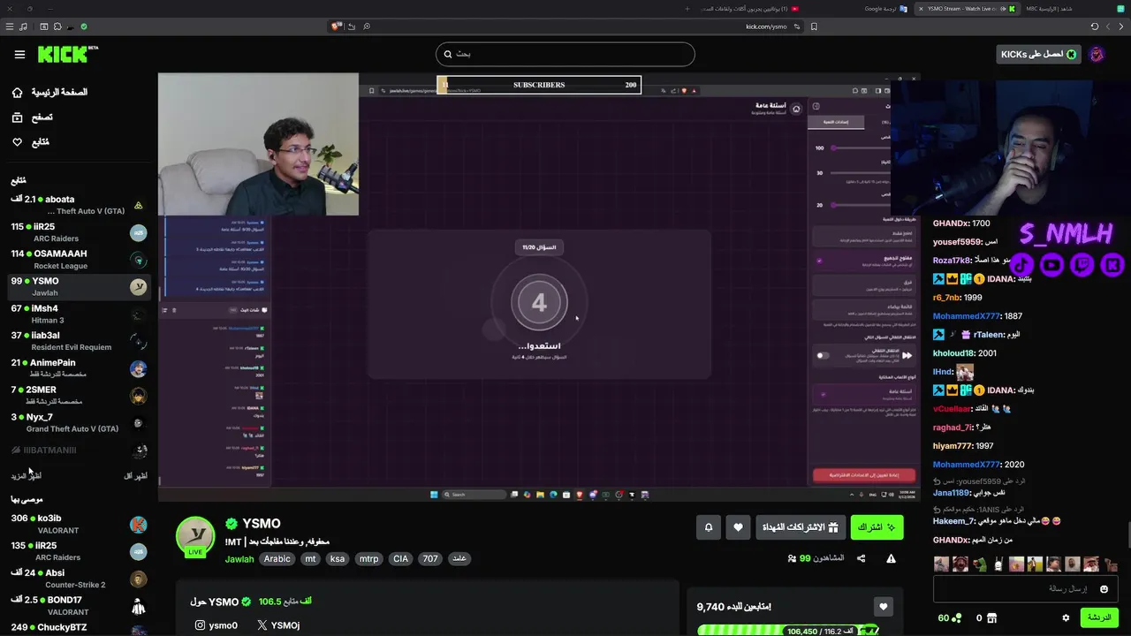Click the Jawlah category link
1131x636 pixels.
(239, 558)
